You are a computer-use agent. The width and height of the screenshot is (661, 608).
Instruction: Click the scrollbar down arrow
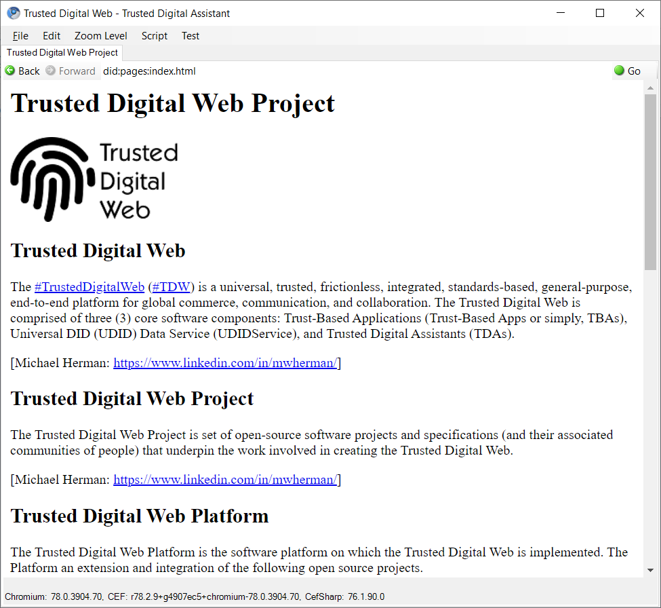coord(650,570)
